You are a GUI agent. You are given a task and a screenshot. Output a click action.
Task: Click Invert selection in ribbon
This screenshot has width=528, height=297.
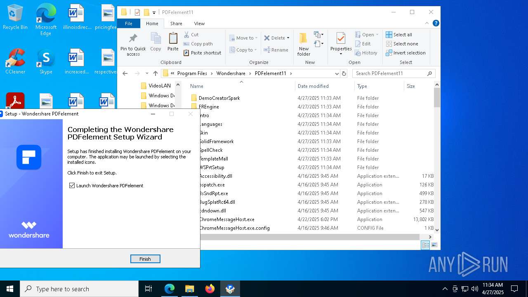click(405, 53)
